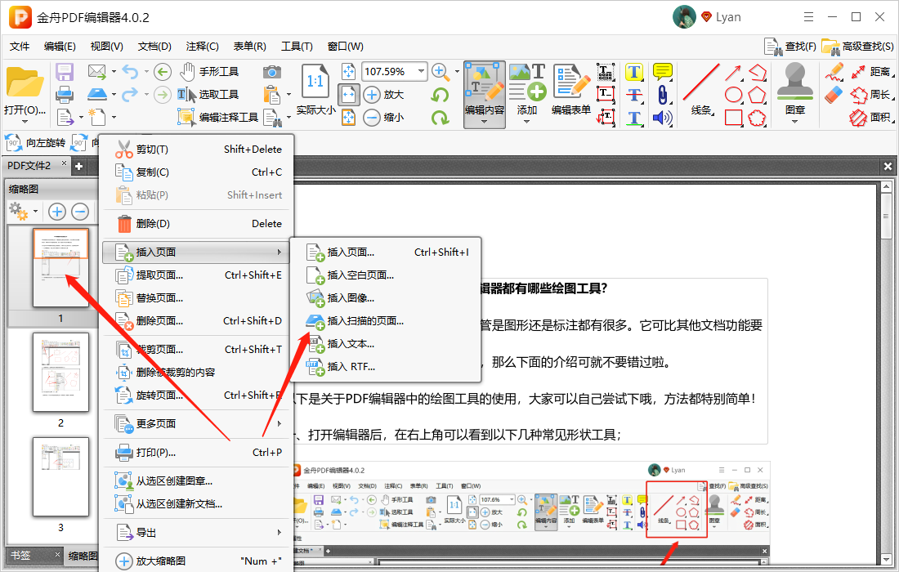The image size is (899, 572).
Task: Select 插入 RTF... in the submenu
Action: 385,367
